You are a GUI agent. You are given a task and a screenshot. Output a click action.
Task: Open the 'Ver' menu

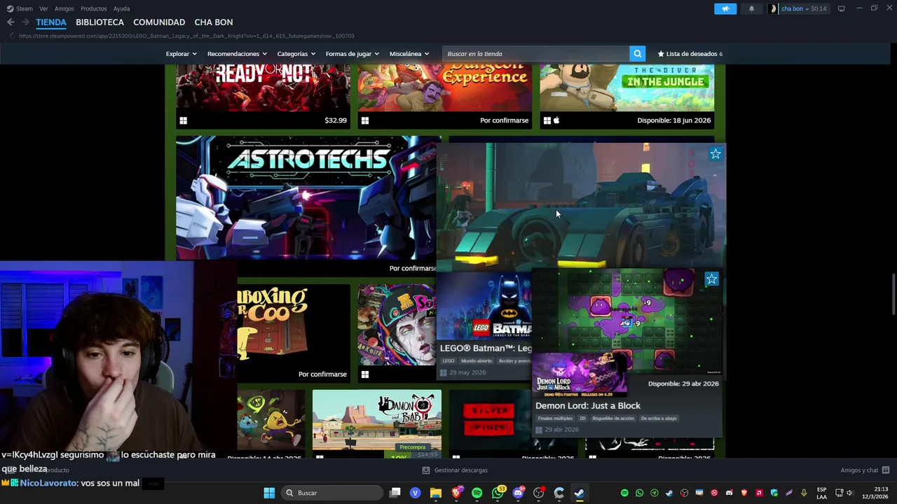(x=43, y=8)
